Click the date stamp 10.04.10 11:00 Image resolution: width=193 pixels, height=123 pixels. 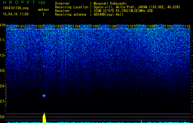[x=16, y=14]
